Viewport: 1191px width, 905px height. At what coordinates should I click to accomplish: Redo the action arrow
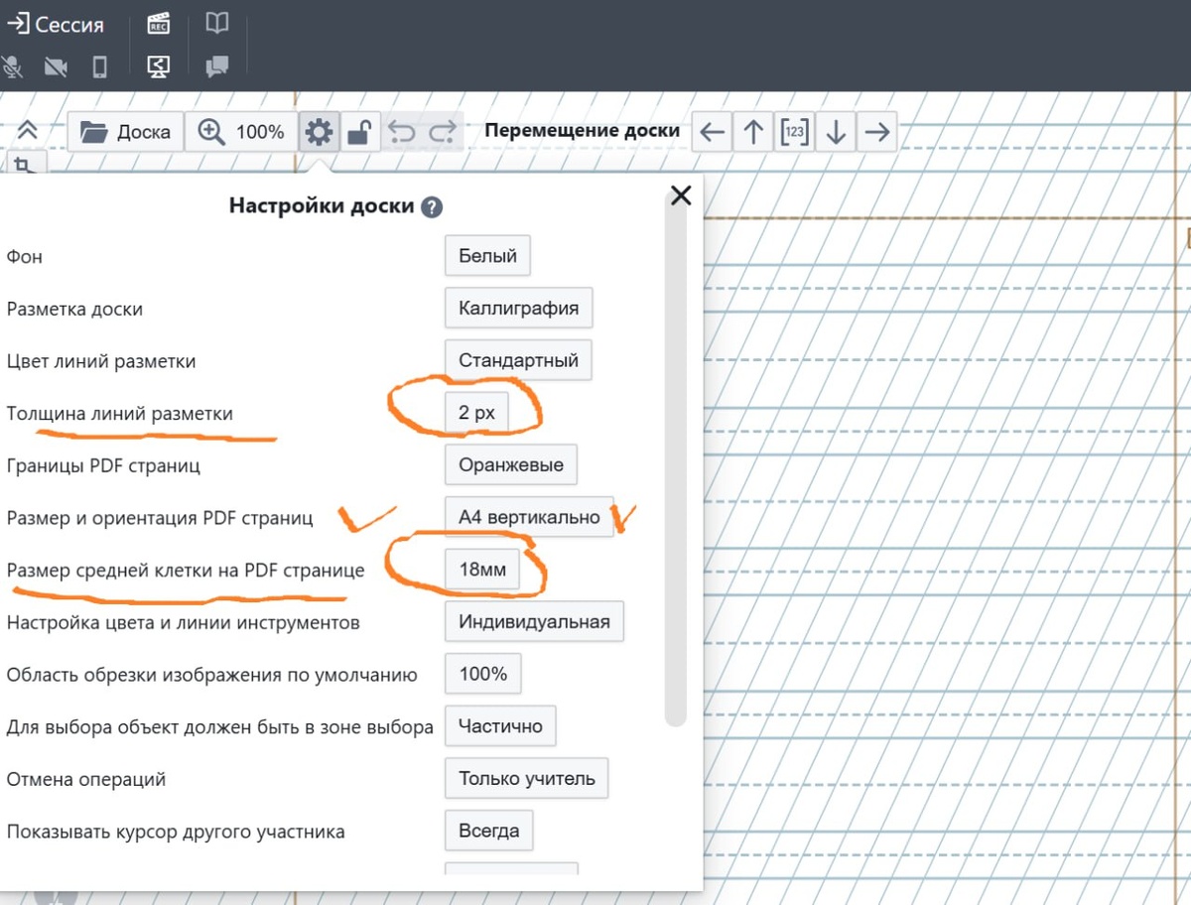[x=443, y=131]
